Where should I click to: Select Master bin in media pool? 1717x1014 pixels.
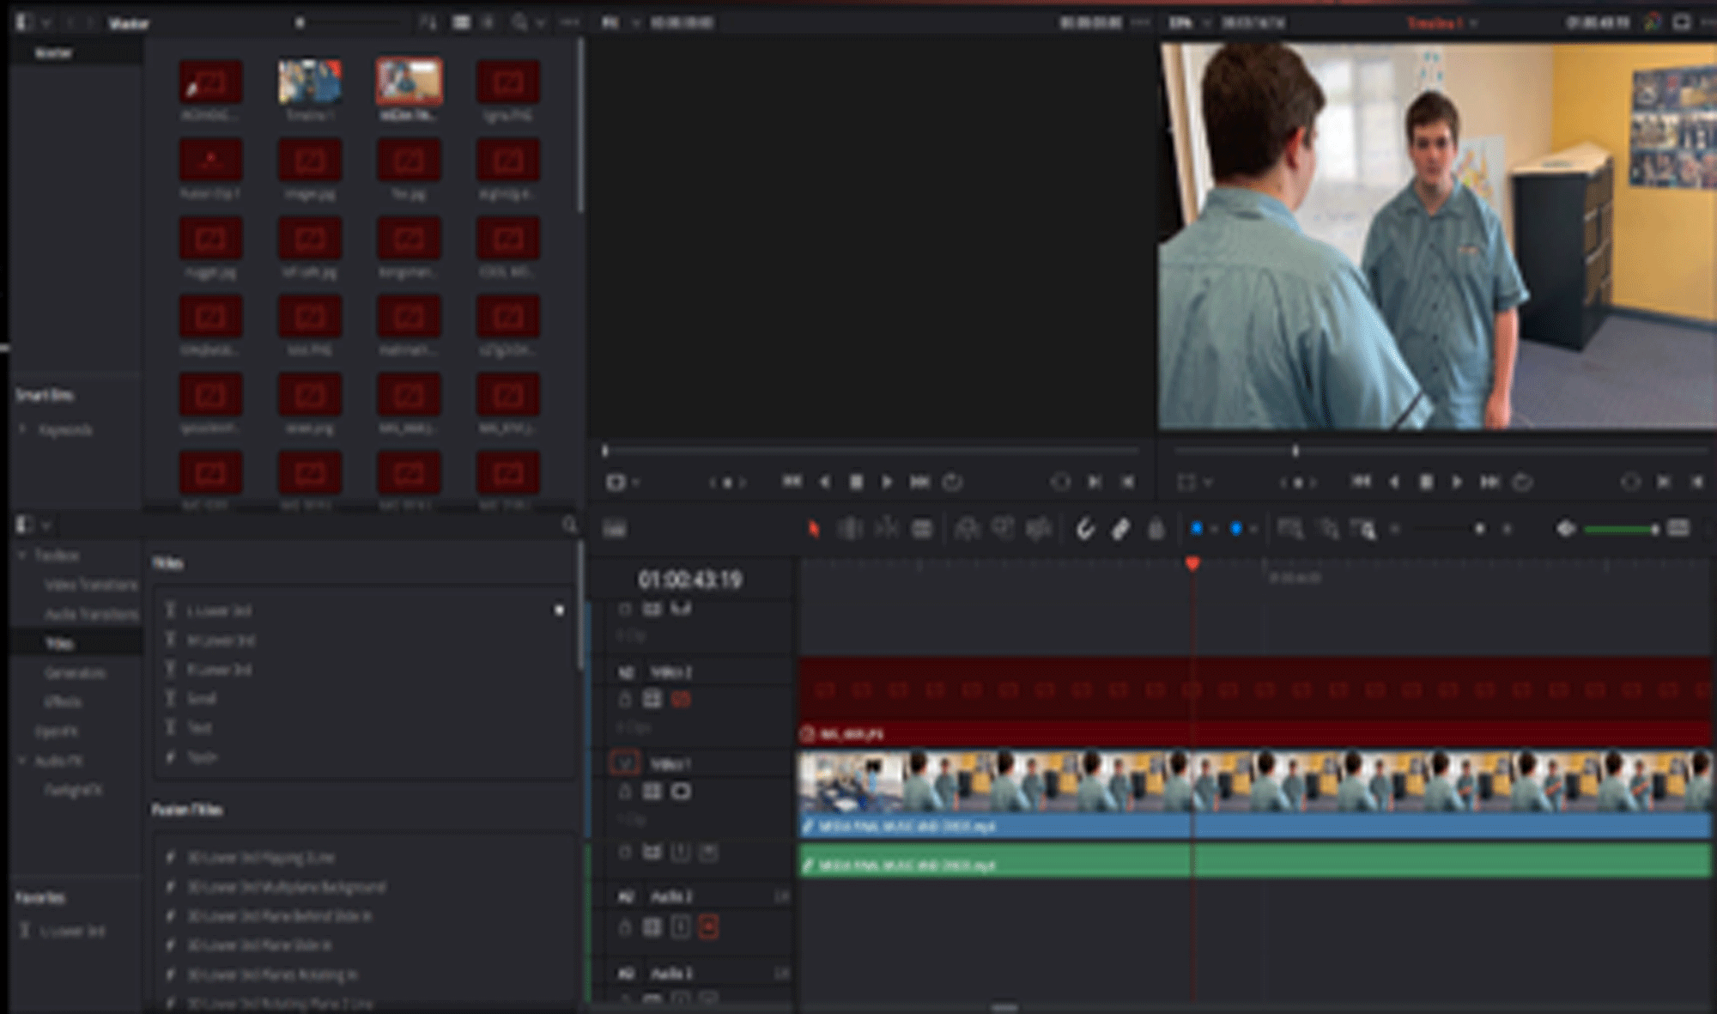(x=54, y=53)
